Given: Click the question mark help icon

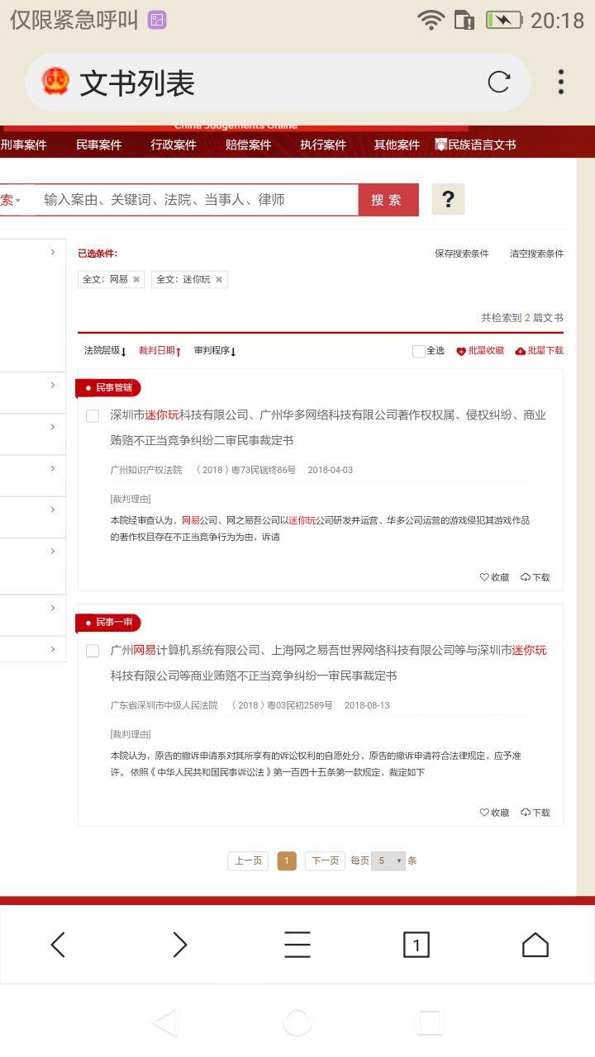Looking at the screenshot, I should coord(448,199).
